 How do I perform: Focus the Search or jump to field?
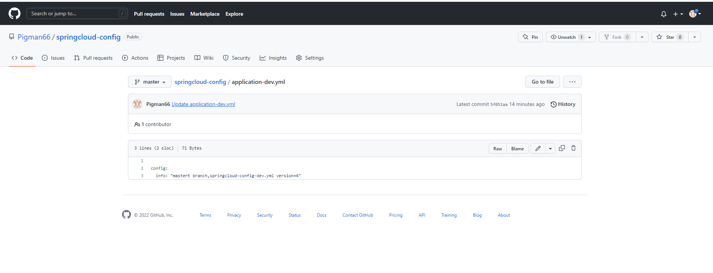pos(77,13)
